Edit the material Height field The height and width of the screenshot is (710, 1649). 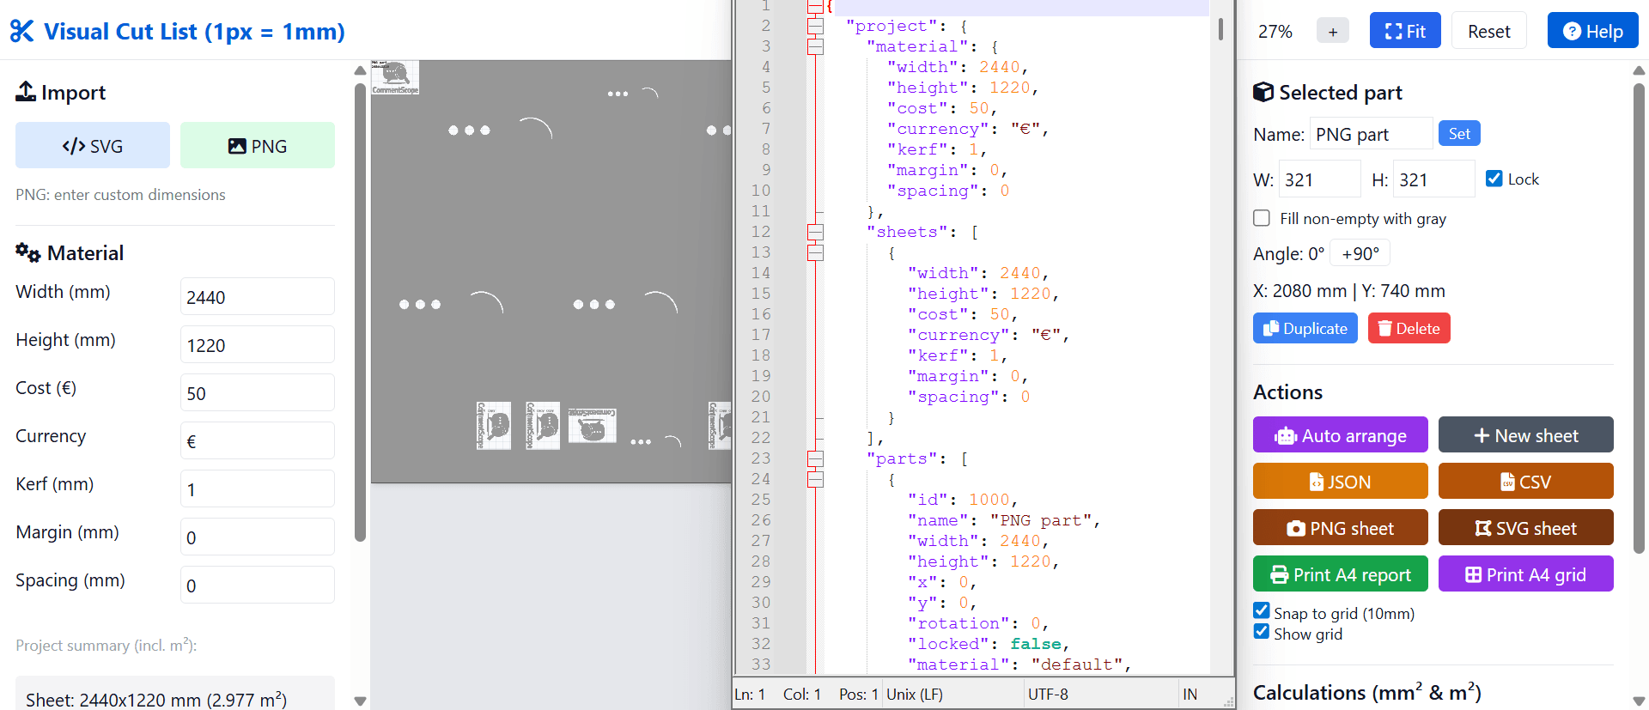pos(258,344)
